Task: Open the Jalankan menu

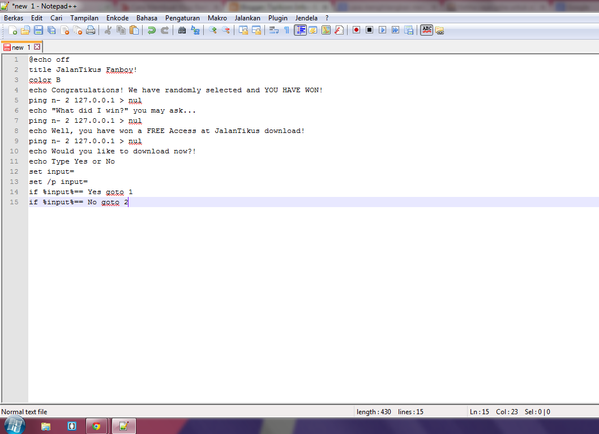Action: pyautogui.click(x=247, y=18)
